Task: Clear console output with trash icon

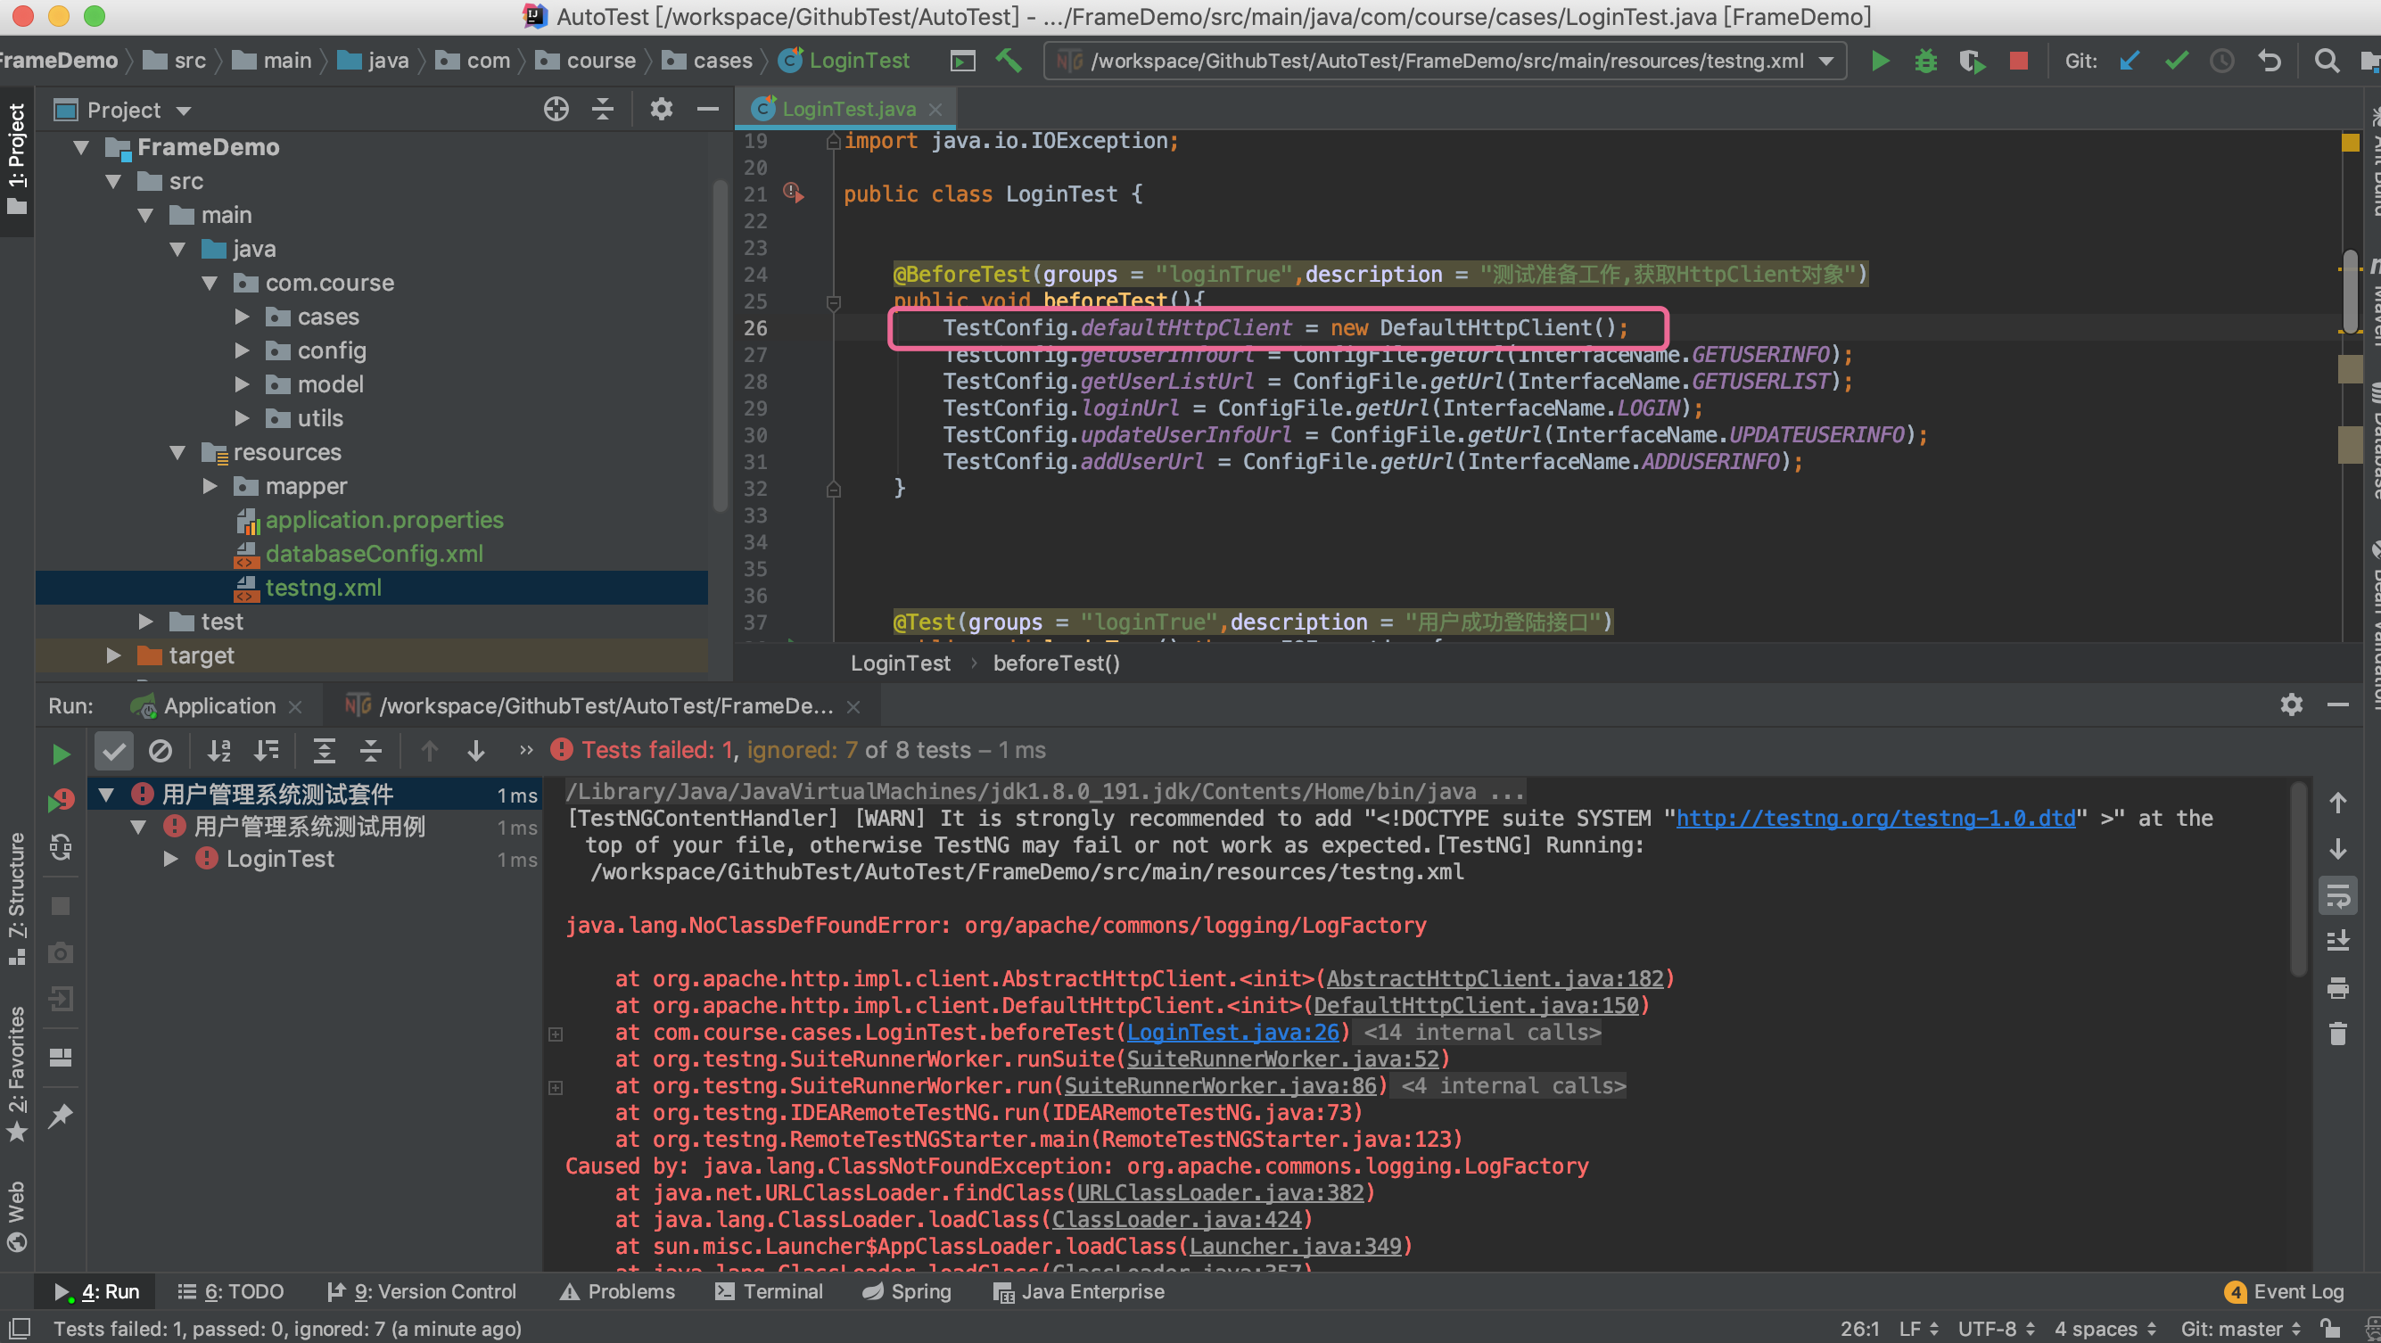Action: click(x=2337, y=1034)
